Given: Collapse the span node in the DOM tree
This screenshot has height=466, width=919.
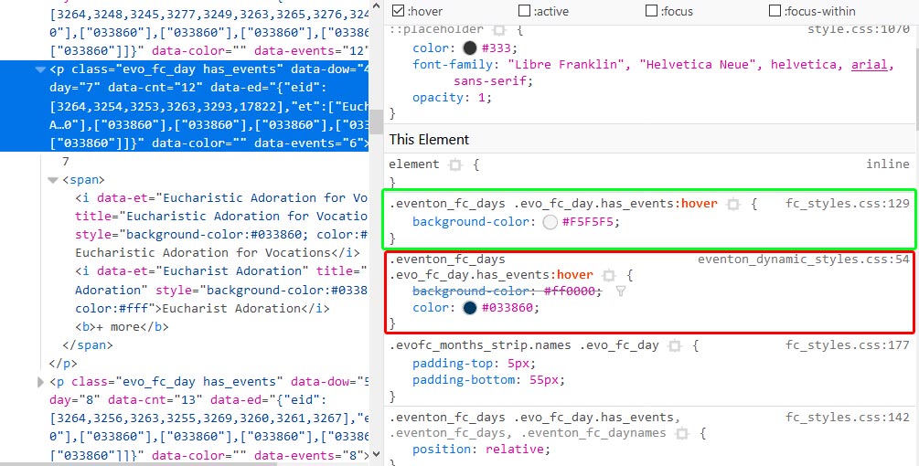Looking at the screenshot, I should pyautogui.click(x=53, y=180).
